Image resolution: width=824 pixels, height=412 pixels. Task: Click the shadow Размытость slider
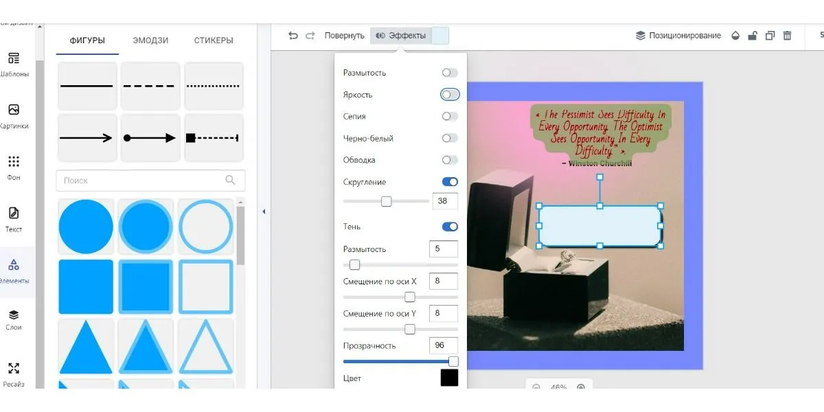point(400,265)
